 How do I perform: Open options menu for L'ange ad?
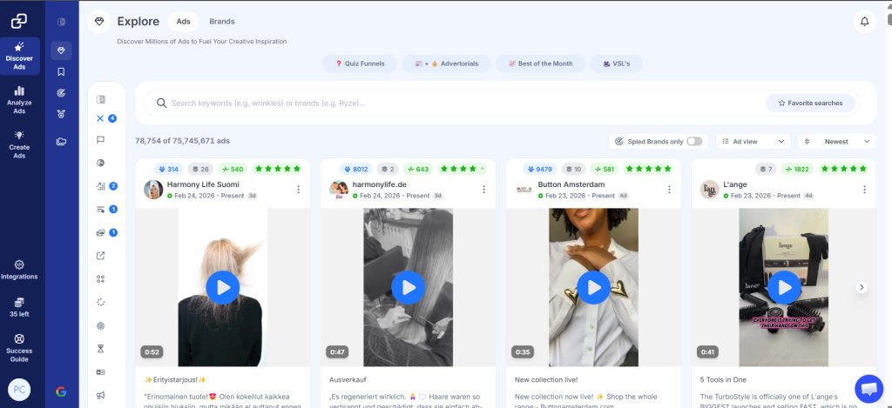[865, 190]
